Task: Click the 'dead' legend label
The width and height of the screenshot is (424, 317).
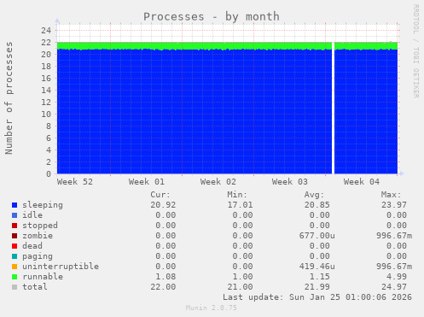Action: tap(32, 246)
